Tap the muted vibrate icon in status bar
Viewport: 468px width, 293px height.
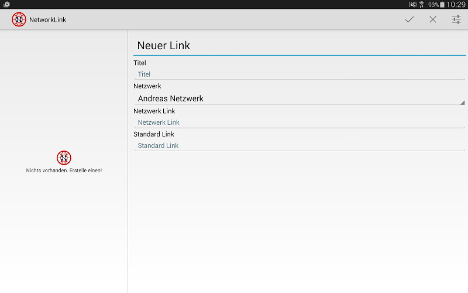click(x=412, y=4)
